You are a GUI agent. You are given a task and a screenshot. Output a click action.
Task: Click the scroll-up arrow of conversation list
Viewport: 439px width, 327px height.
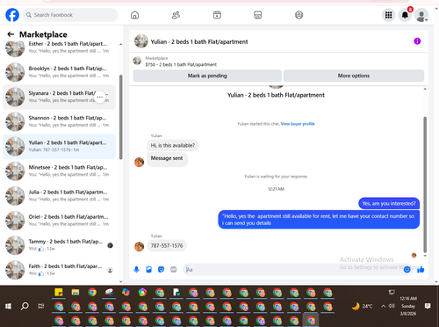tap(121, 44)
